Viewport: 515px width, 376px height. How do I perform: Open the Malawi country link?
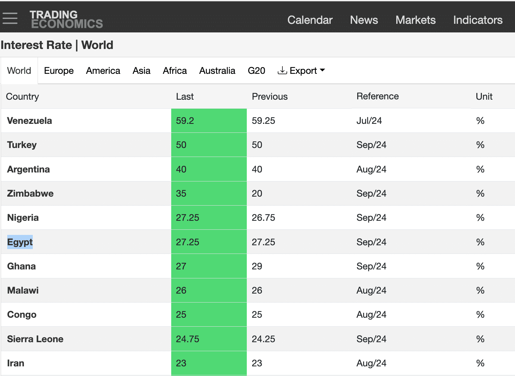coord(23,290)
